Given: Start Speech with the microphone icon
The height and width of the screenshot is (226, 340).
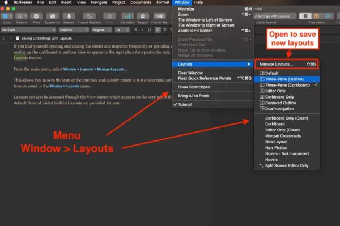Looking at the screenshot, I should click(x=69, y=16).
